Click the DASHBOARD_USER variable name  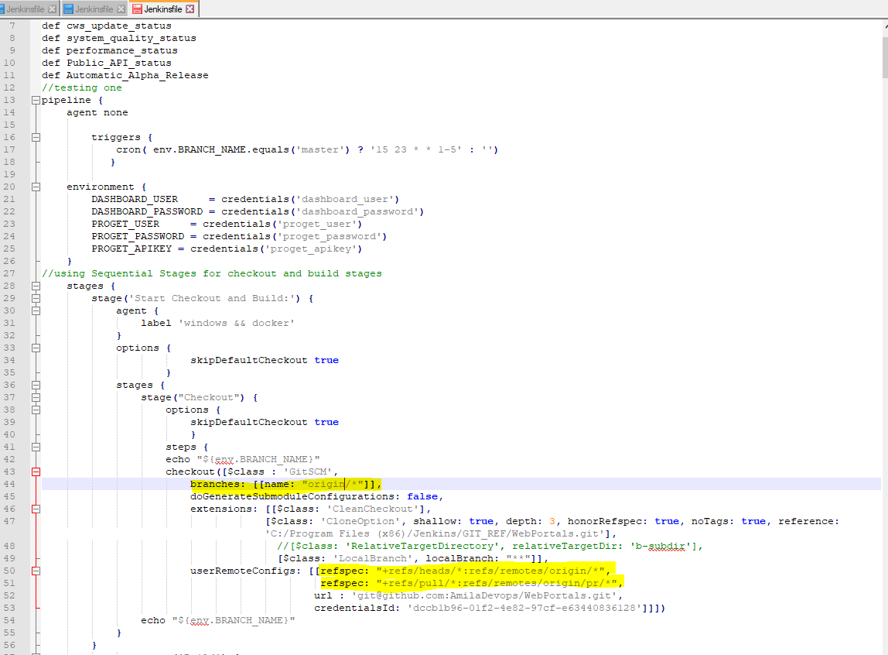[135, 200]
